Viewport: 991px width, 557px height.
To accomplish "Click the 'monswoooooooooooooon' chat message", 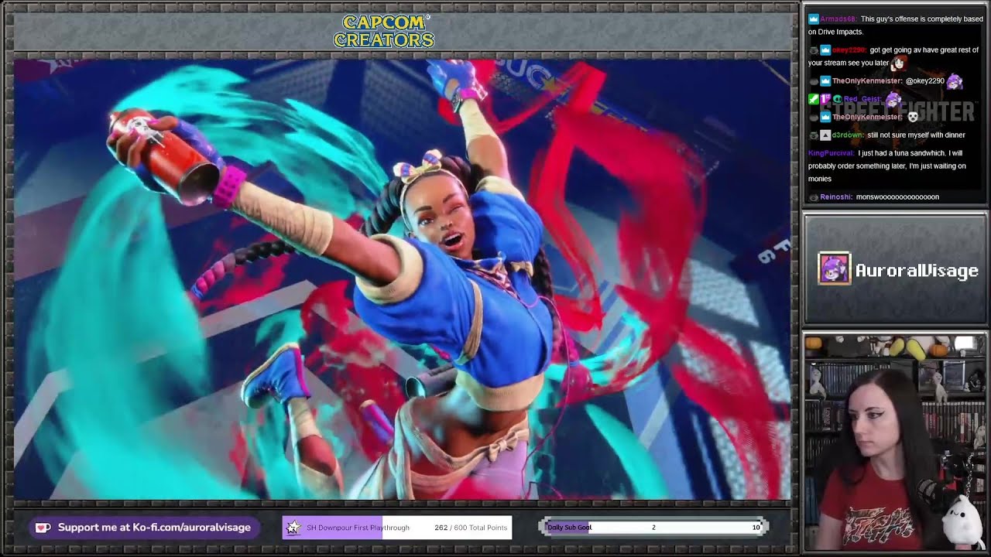I will [x=897, y=197].
